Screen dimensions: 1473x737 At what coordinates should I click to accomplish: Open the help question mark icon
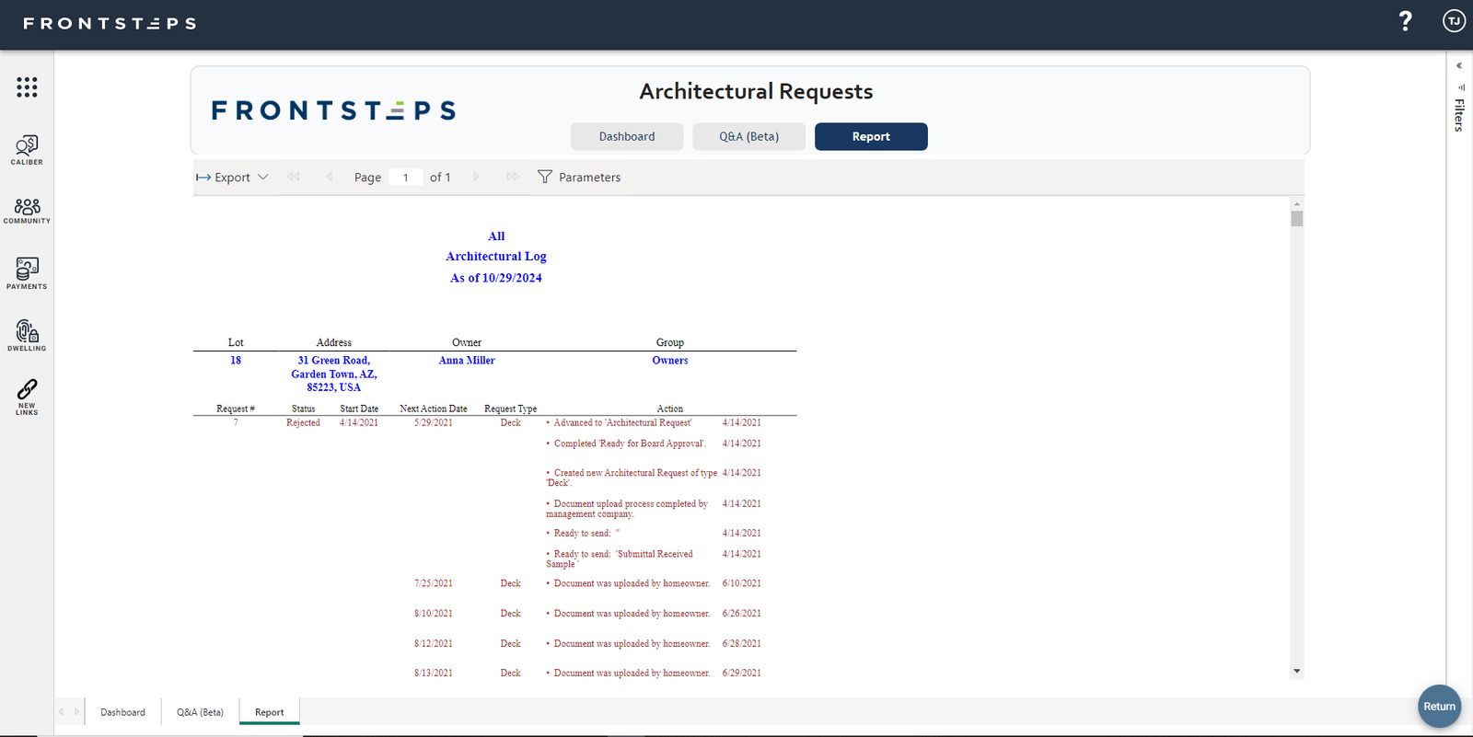point(1405,21)
